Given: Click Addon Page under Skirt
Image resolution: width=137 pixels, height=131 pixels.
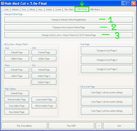Looking at the screenshot, I should pyautogui.click(x=44, y=59).
